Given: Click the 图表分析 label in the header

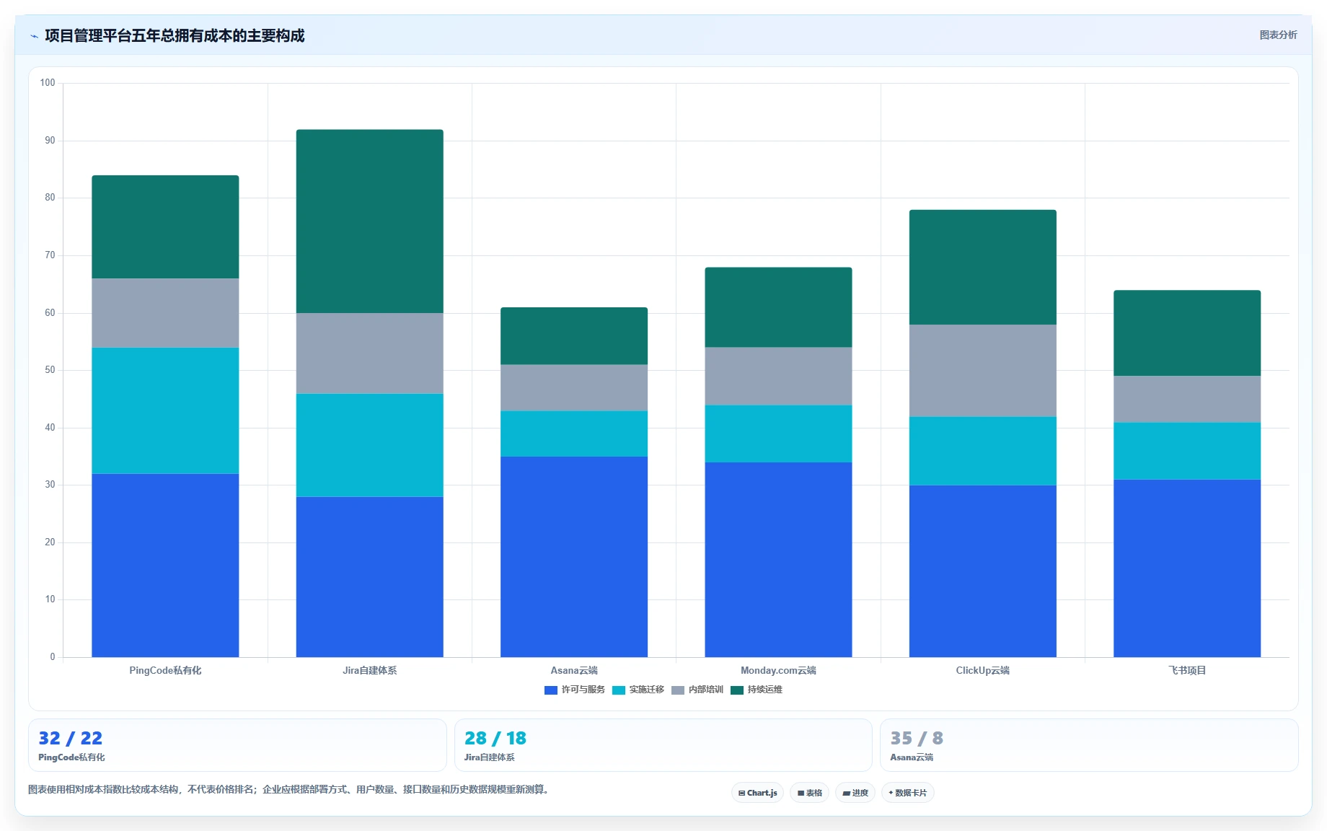Looking at the screenshot, I should 1278,35.
